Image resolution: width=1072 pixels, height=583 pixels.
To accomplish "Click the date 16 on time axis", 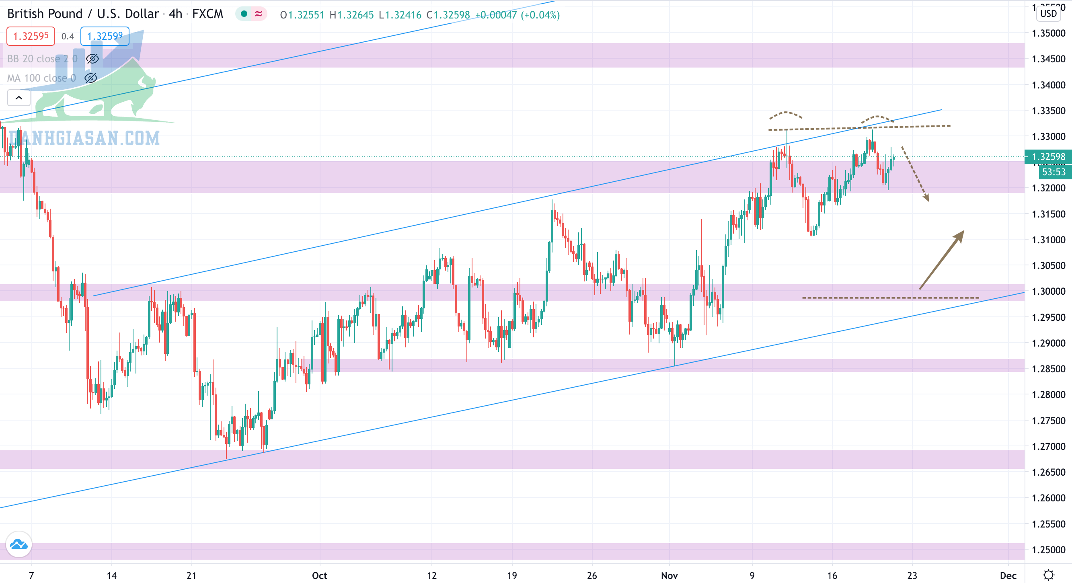I will click(832, 575).
